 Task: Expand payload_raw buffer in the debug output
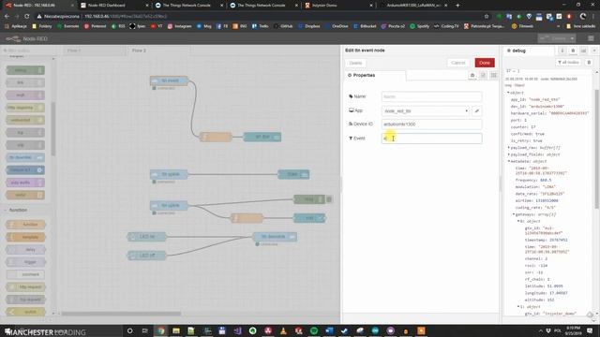[x=508, y=148]
